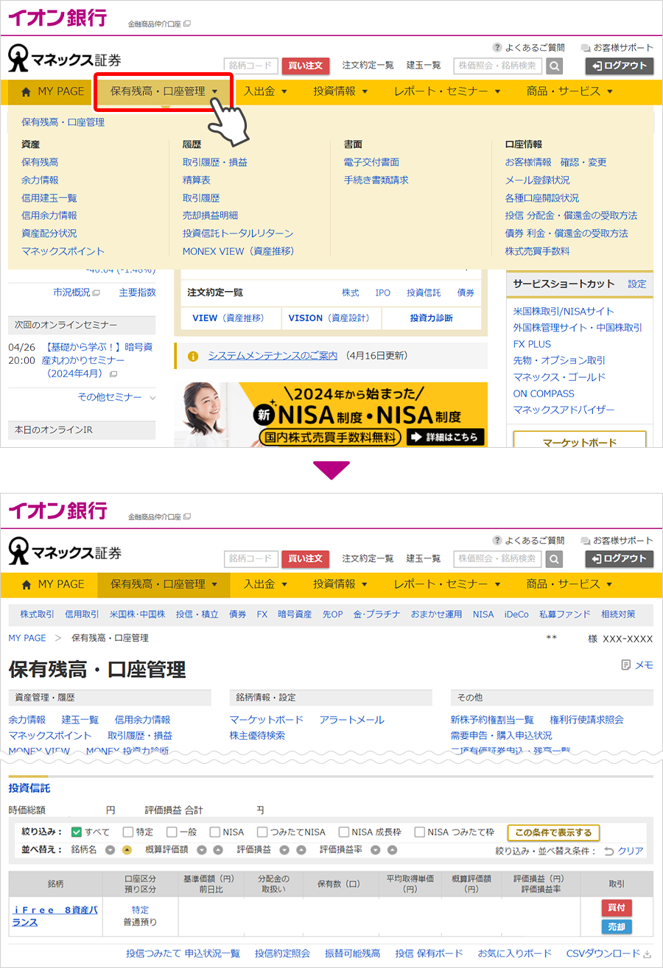663x968 pixels.
Task: Check the 特定 filter checkbox
Action: coord(128,832)
